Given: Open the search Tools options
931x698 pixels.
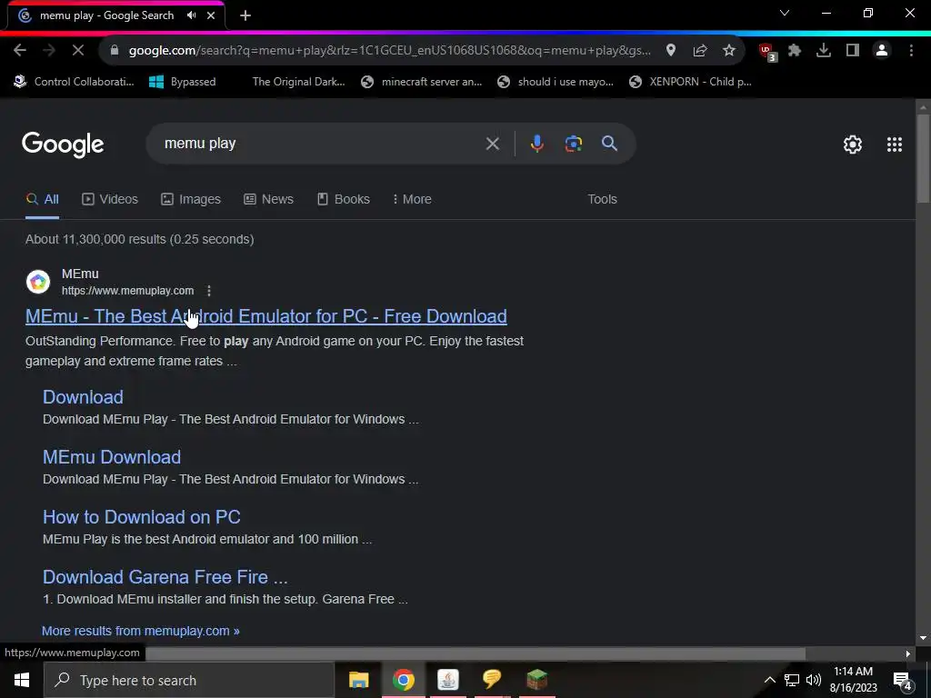Looking at the screenshot, I should click(x=602, y=199).
